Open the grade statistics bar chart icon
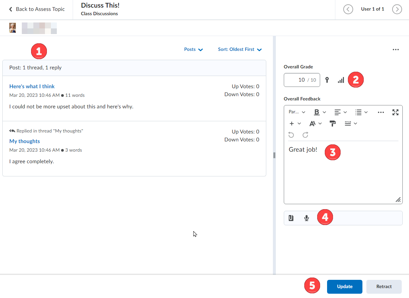The height and width of the screenshot is (298, 409). tap(341, 80)
